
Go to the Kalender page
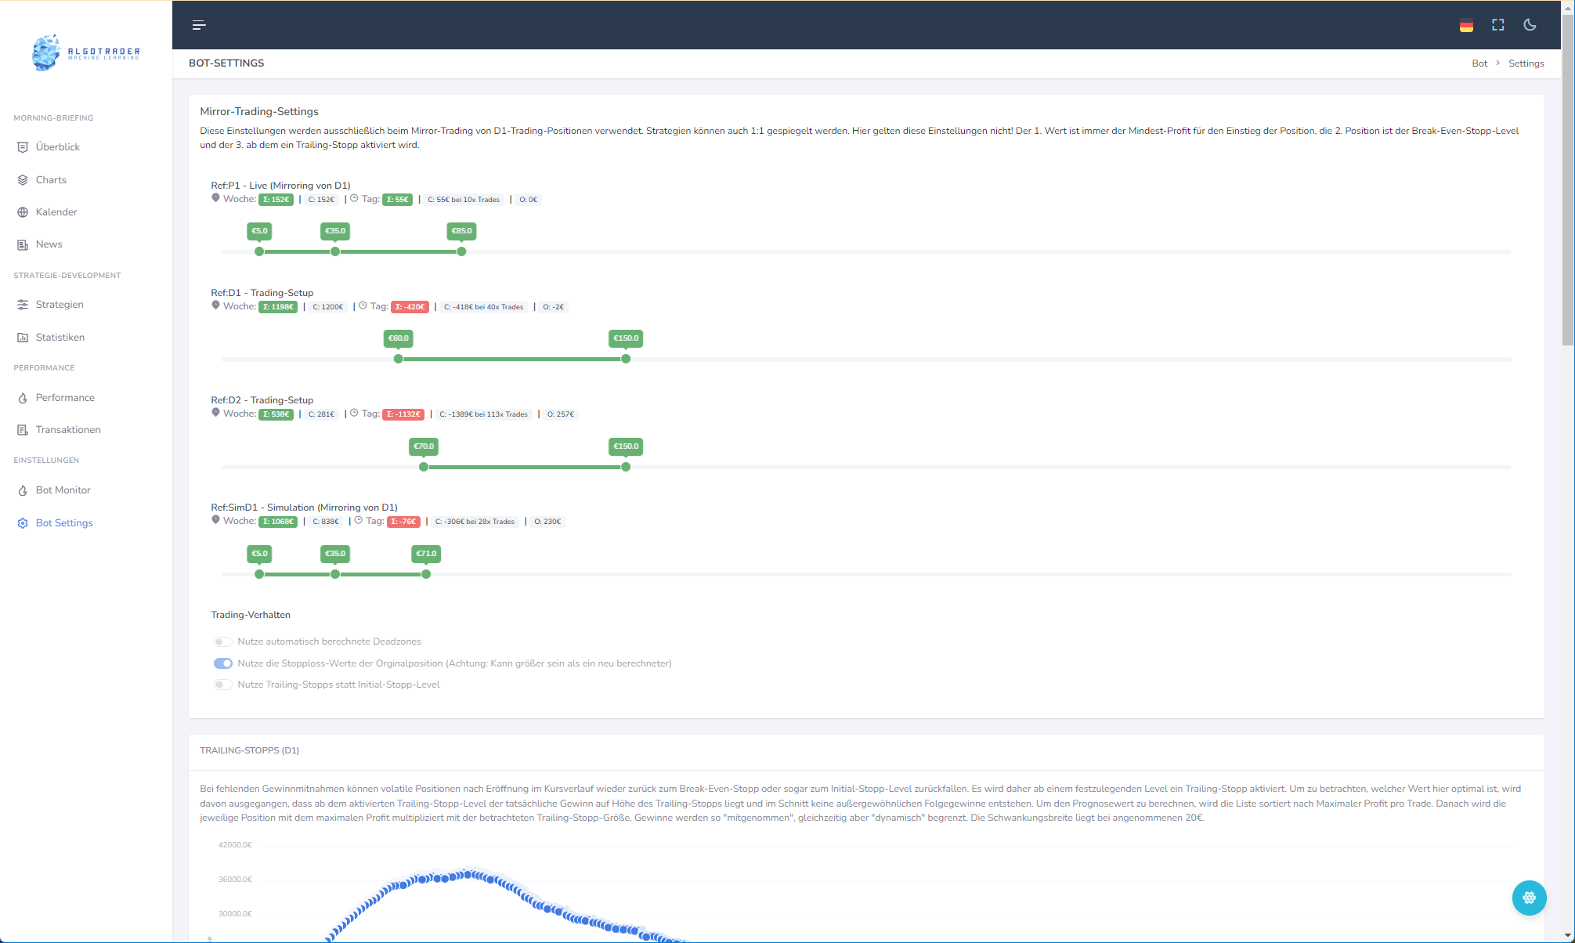click(x=56, y=212)
